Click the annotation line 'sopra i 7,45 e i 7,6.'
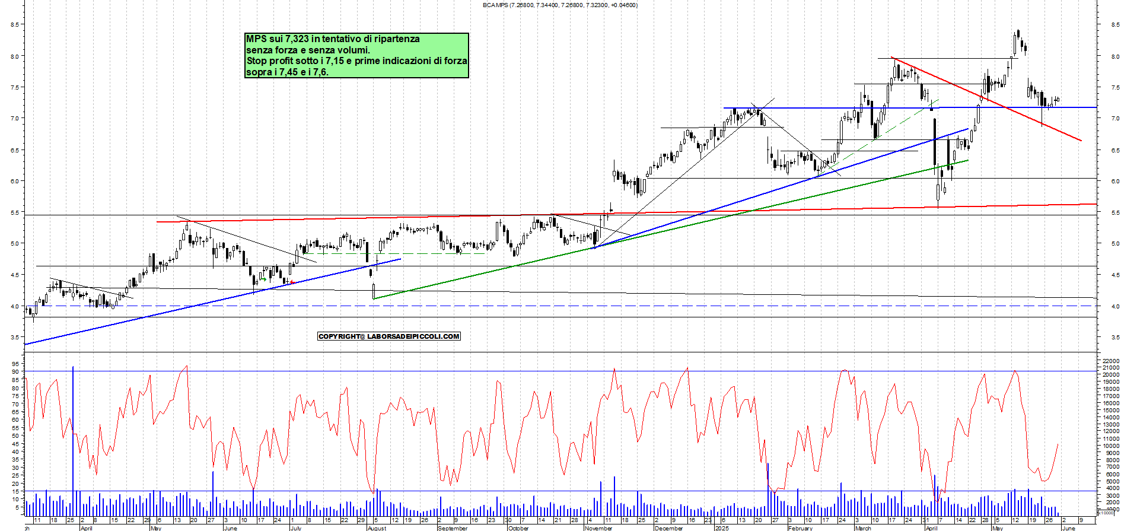This screenshot has width=1121, height=531. [x=287, y=72]
